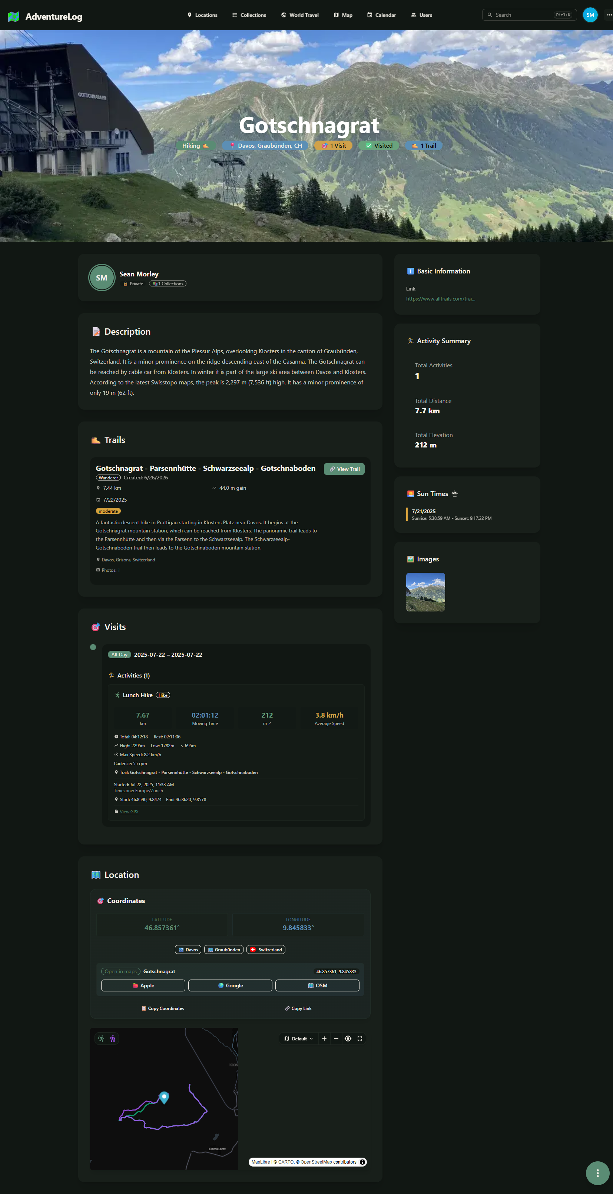
Task: Click the 1 Visit badge
Action: click(x=333, y=145)
